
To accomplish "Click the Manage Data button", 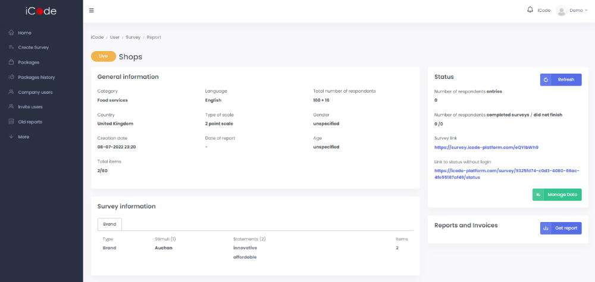I will pos(556,195).
